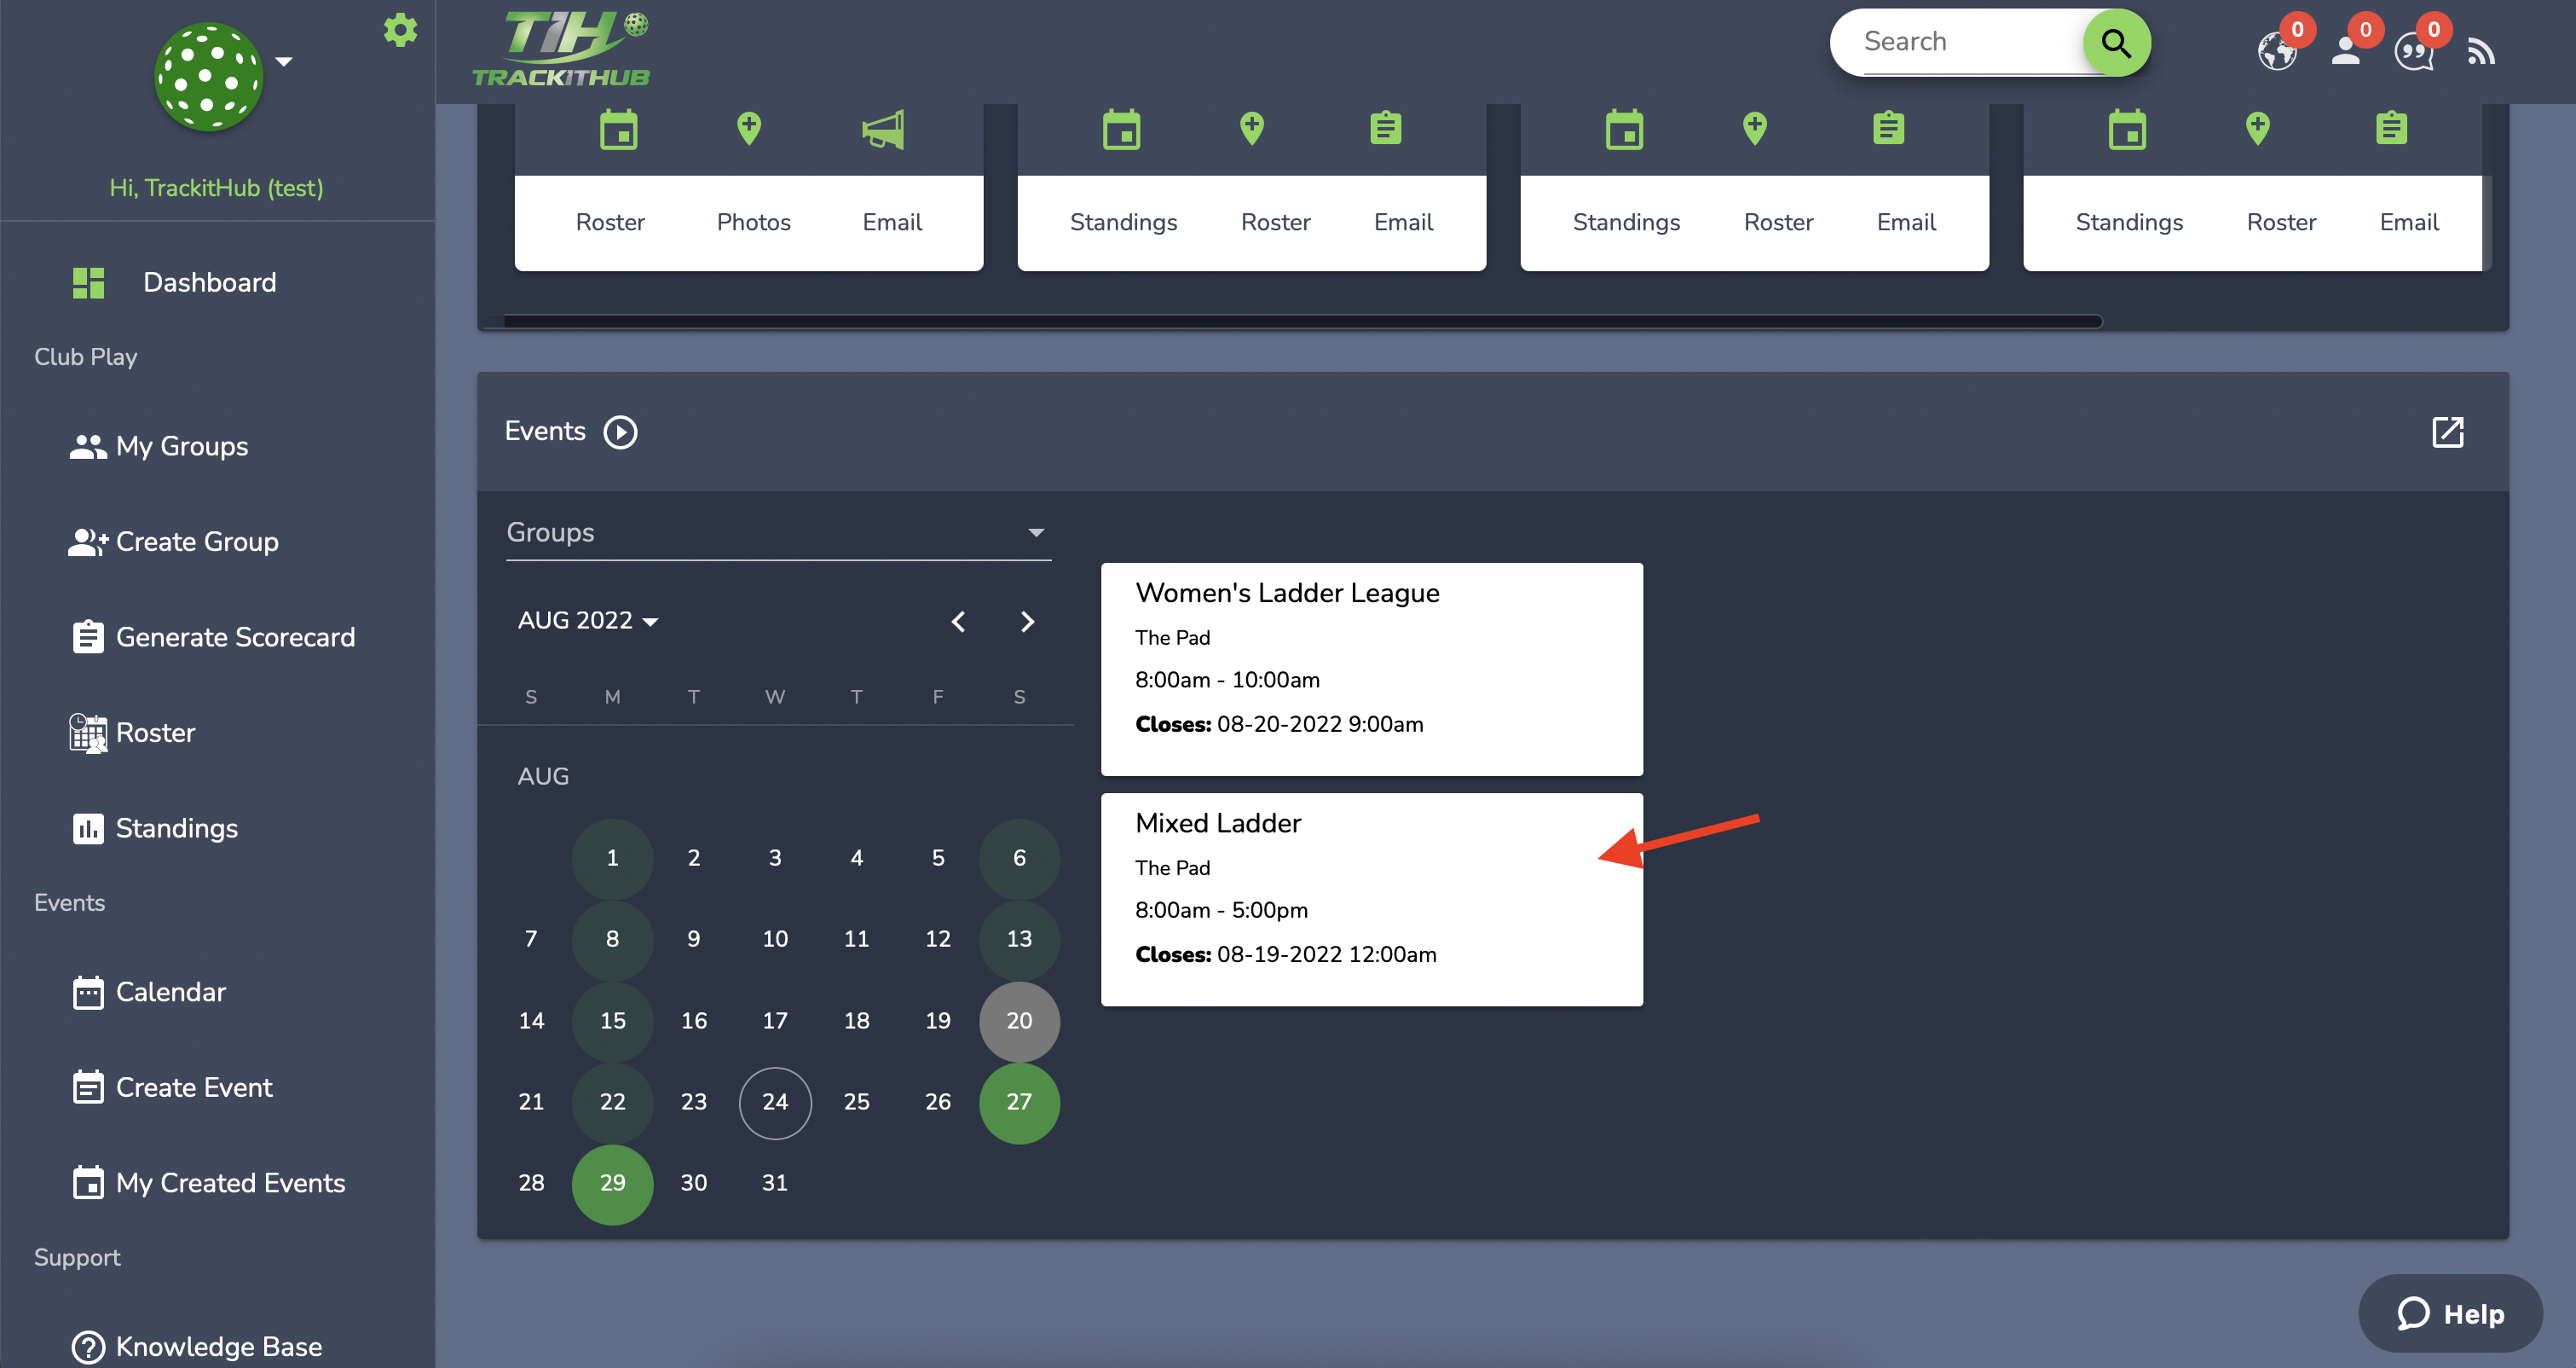
Task: Open Events panel in new window icon
Action: (x=2448, y=432)
